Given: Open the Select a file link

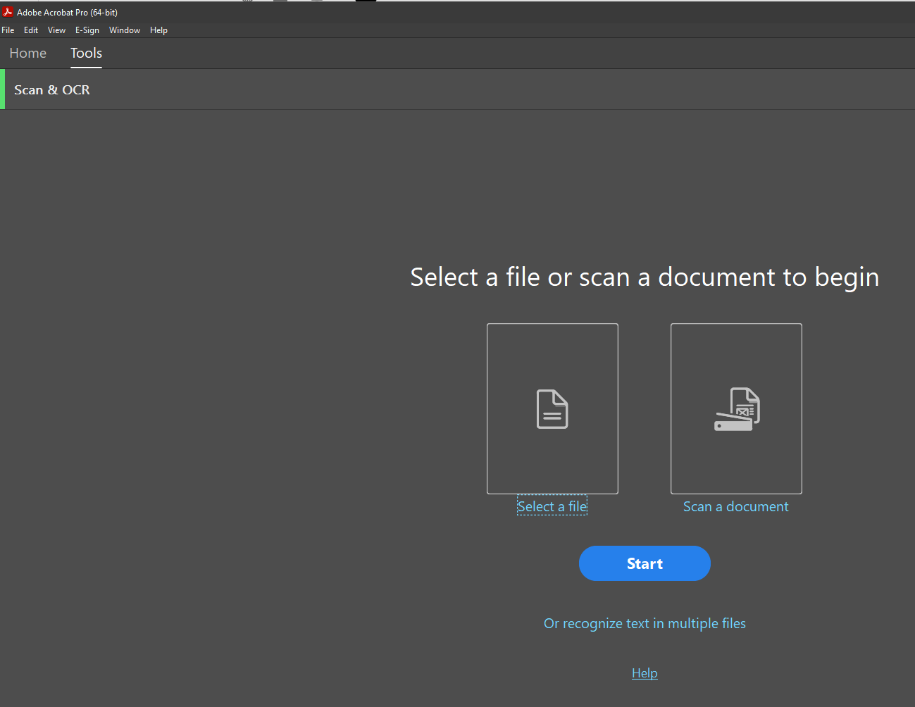Looking at the screenshot, I should tap(552, 506).
